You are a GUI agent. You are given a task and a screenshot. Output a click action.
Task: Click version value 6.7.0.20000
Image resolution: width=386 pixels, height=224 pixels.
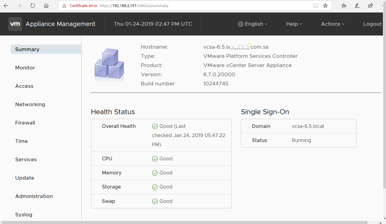point(219,74)
